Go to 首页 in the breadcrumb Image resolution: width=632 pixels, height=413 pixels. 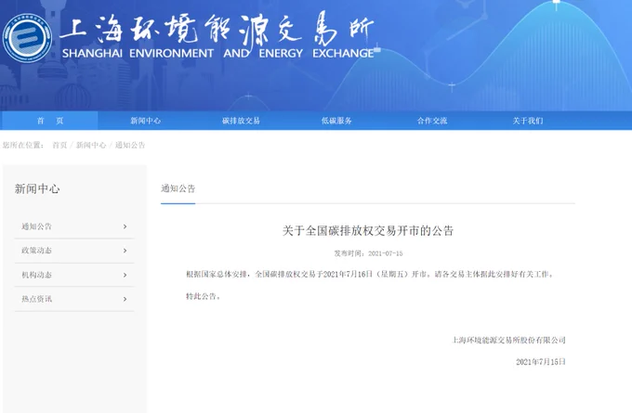(59, 145)
